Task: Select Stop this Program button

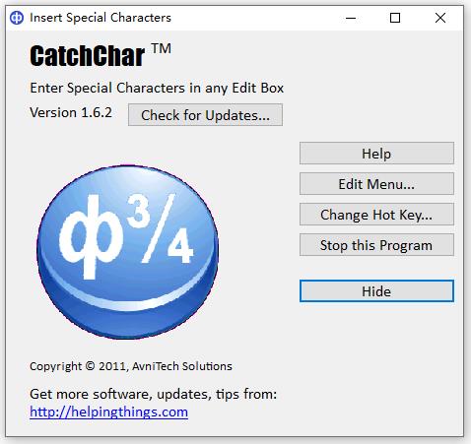Action: pos(376,245)
